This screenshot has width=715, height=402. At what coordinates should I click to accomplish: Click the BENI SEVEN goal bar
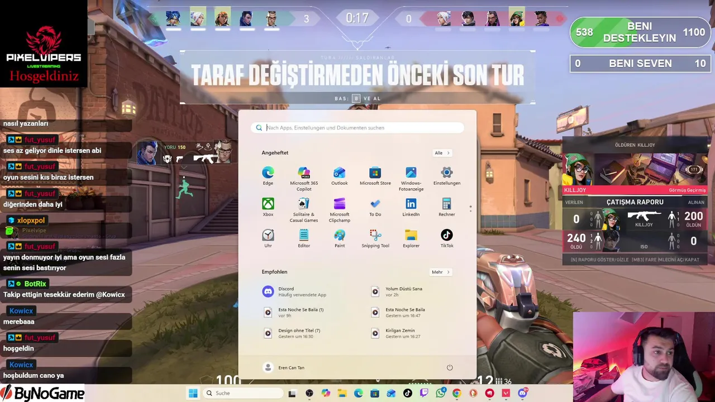point(640,64)
